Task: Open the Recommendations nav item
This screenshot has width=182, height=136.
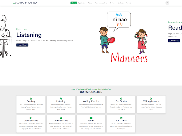Action: pyautogui.click(x=101, y=3)
